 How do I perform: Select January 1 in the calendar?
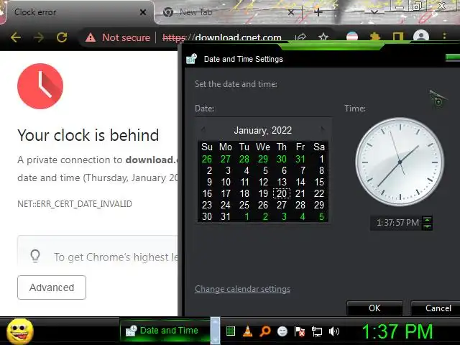coord(321,159)
